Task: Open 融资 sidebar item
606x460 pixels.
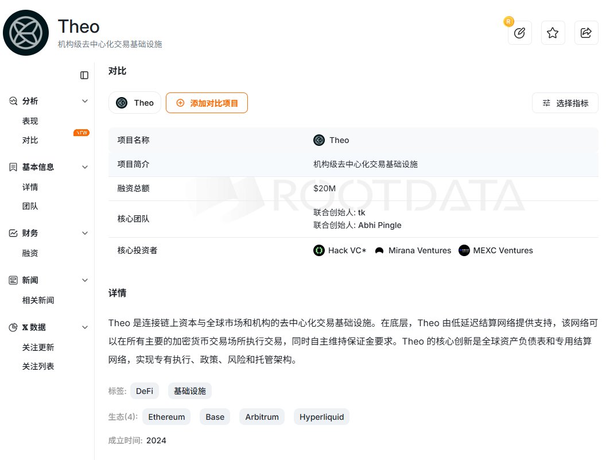Action: (30, 253)
